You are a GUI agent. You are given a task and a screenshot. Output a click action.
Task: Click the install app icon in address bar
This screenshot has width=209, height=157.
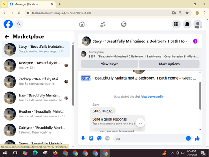(x=174, y=13)
